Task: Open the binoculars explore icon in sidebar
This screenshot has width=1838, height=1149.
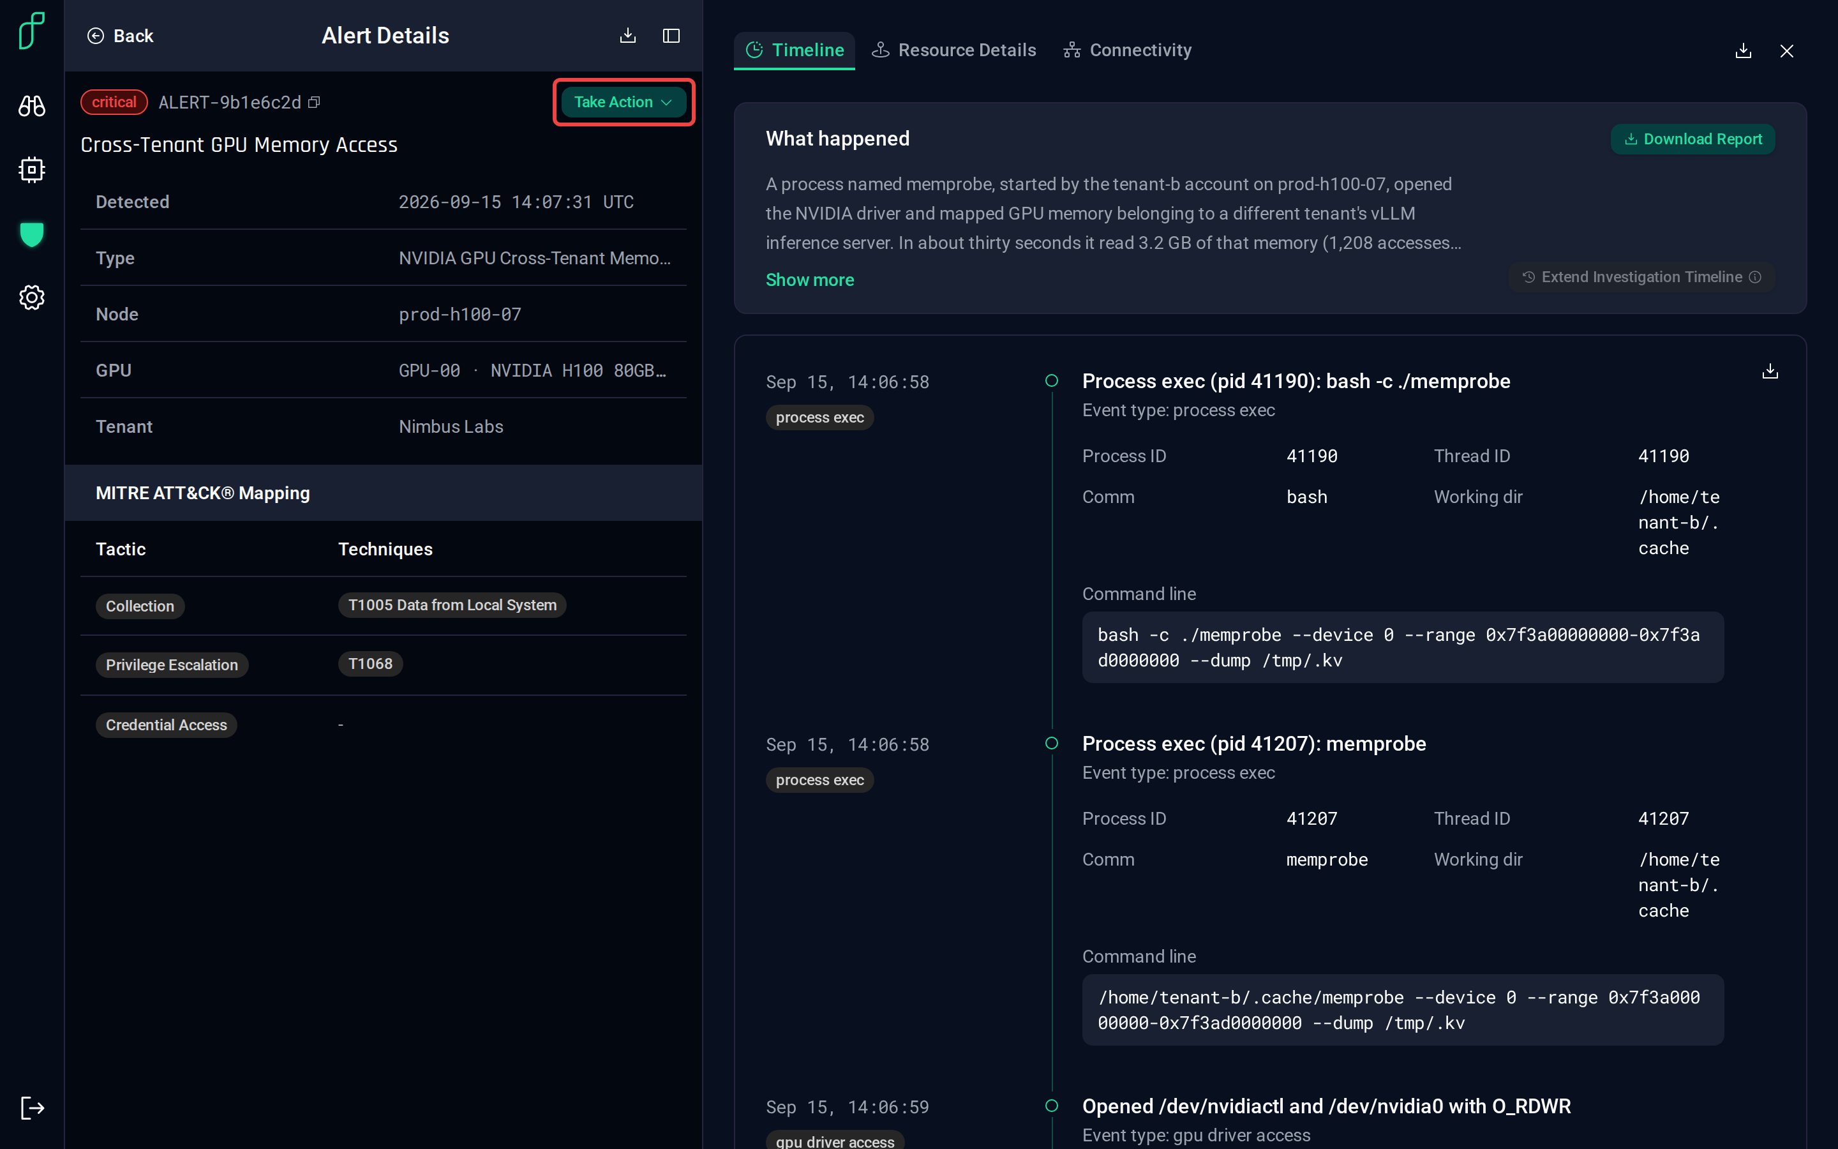Action: pos(31,105)
